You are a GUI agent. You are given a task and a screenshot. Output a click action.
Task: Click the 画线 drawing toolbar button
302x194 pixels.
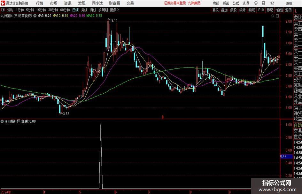click(252, 10)
